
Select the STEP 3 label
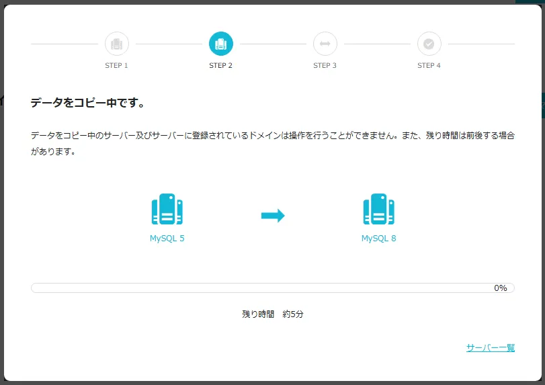(325, 66)
